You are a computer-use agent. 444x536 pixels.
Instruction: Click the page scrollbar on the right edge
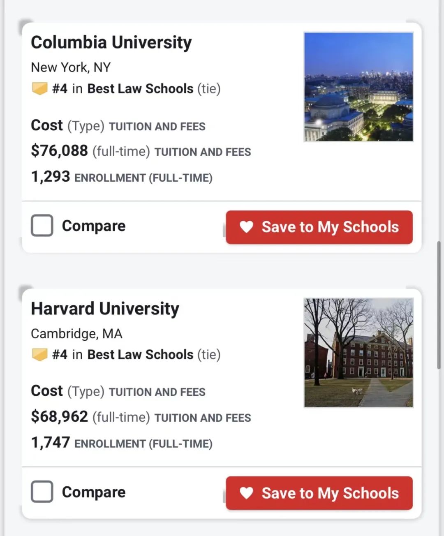click(439, 304)
